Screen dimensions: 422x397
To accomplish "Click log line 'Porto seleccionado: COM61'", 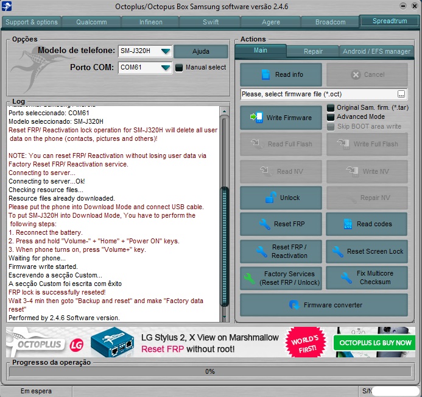I will pos(49,113).
